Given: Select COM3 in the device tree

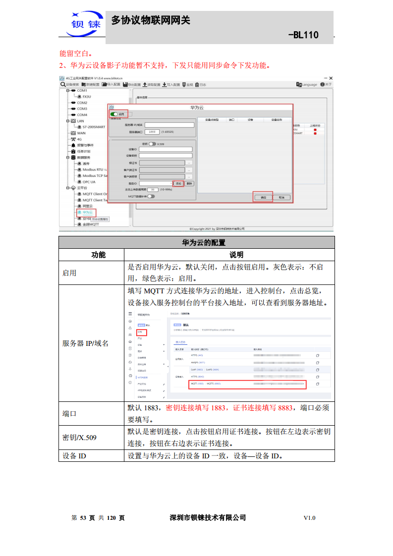Looking at the screenshot, I should pyautogui.click(x=82, y=109).
